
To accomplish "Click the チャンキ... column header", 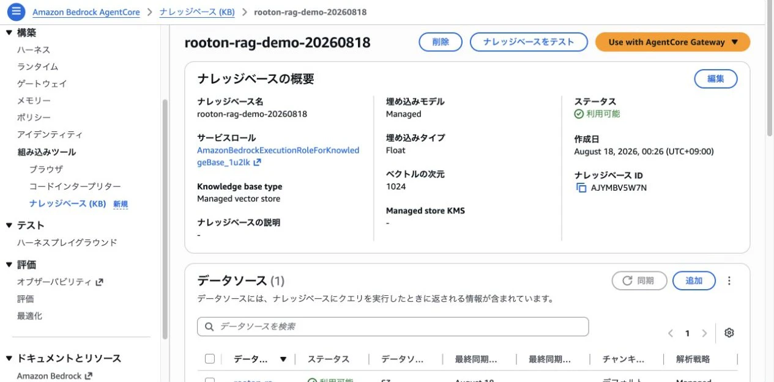I will (x=623, y=359).
